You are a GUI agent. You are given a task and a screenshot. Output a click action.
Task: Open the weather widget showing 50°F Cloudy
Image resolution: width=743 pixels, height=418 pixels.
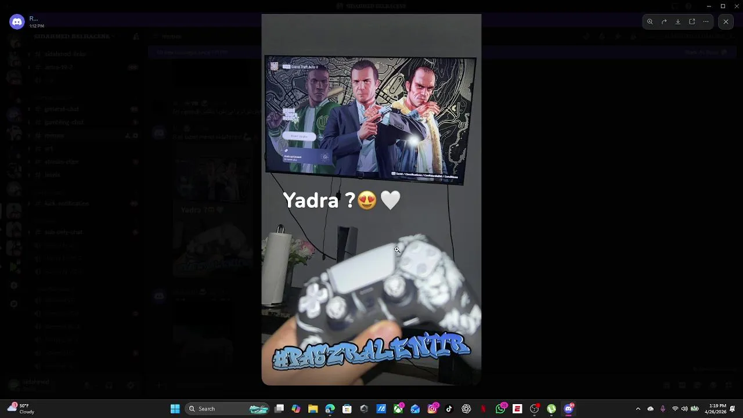point(20,409)
